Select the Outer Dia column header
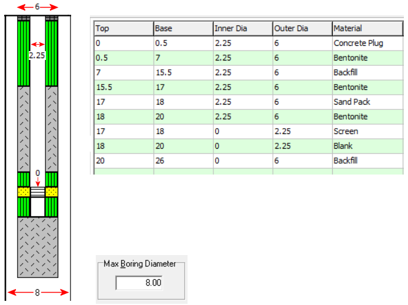The image size is (408, 305). pyautogui.click(x=302, y=28)
